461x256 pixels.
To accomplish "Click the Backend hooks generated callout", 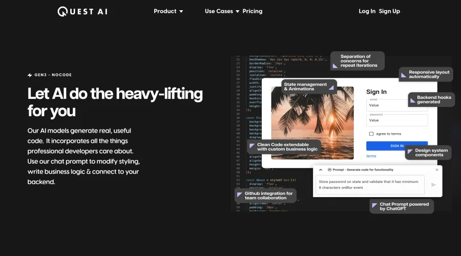I will click(431, 100).
